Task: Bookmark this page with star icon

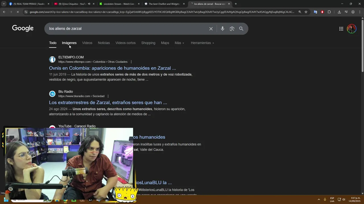Action: coord(306,12)
